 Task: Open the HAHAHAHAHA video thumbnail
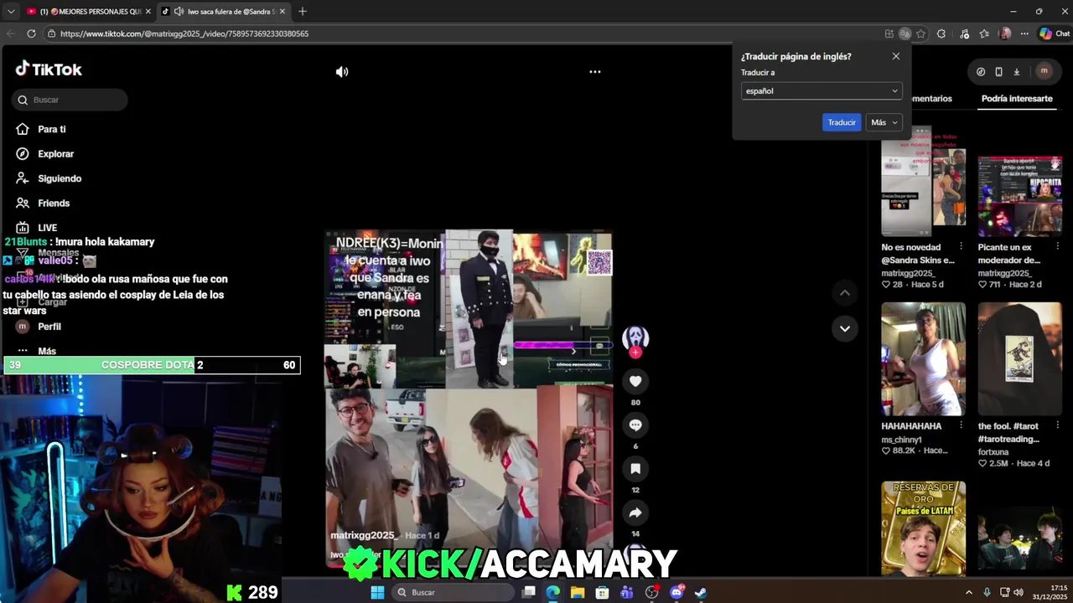(x=923, y=359)
